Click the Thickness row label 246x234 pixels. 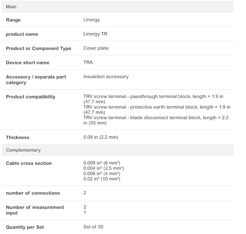[x=18, y=137]
